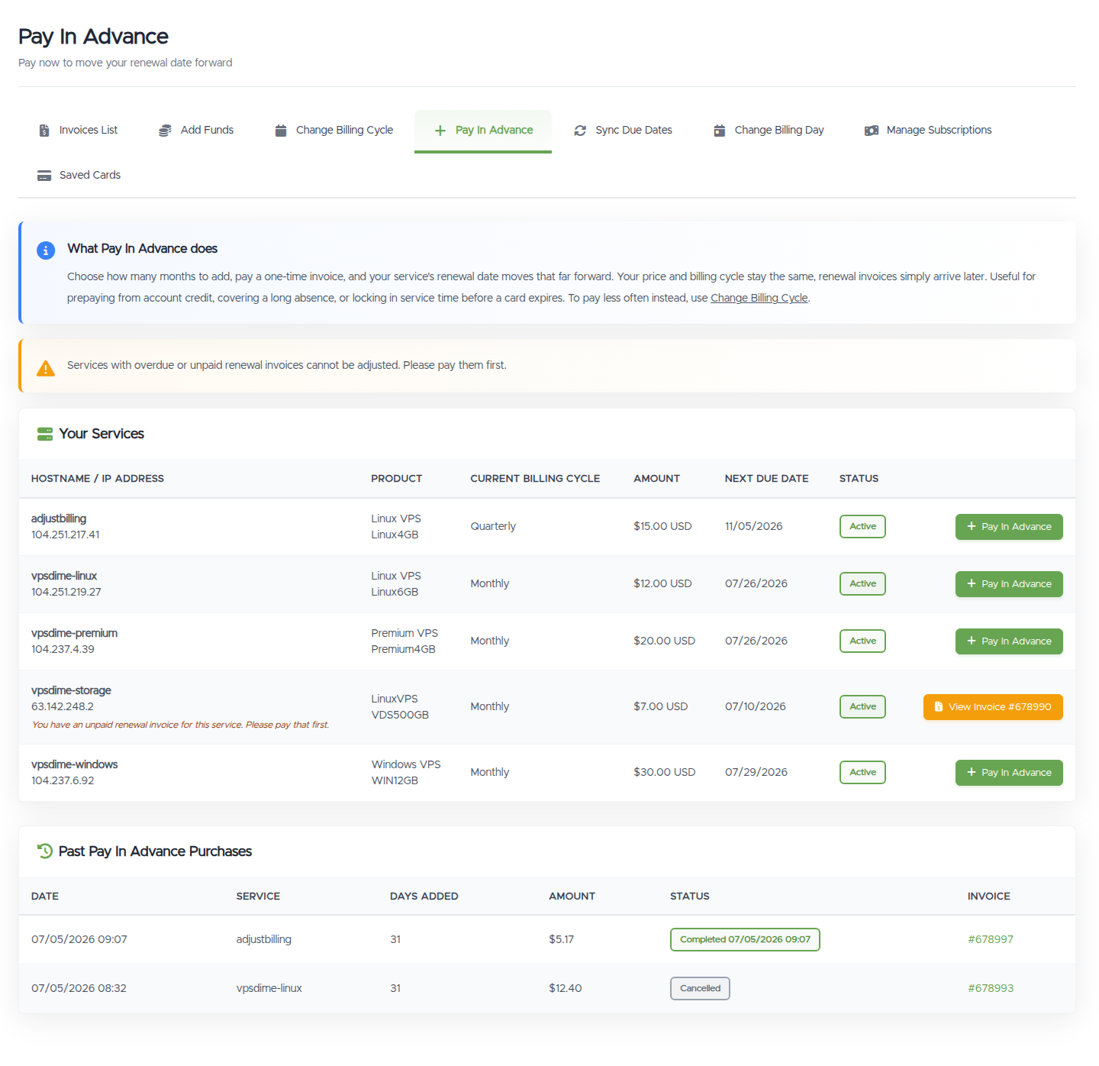Click the Active badge for vpsdime-premium
This screenshot has width=1099, height=1066.
[x=862, y=641]
